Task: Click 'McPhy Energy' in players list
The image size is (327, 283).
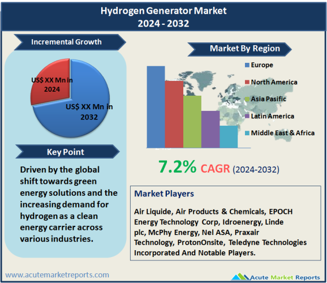Action: (x=173, y=232)
